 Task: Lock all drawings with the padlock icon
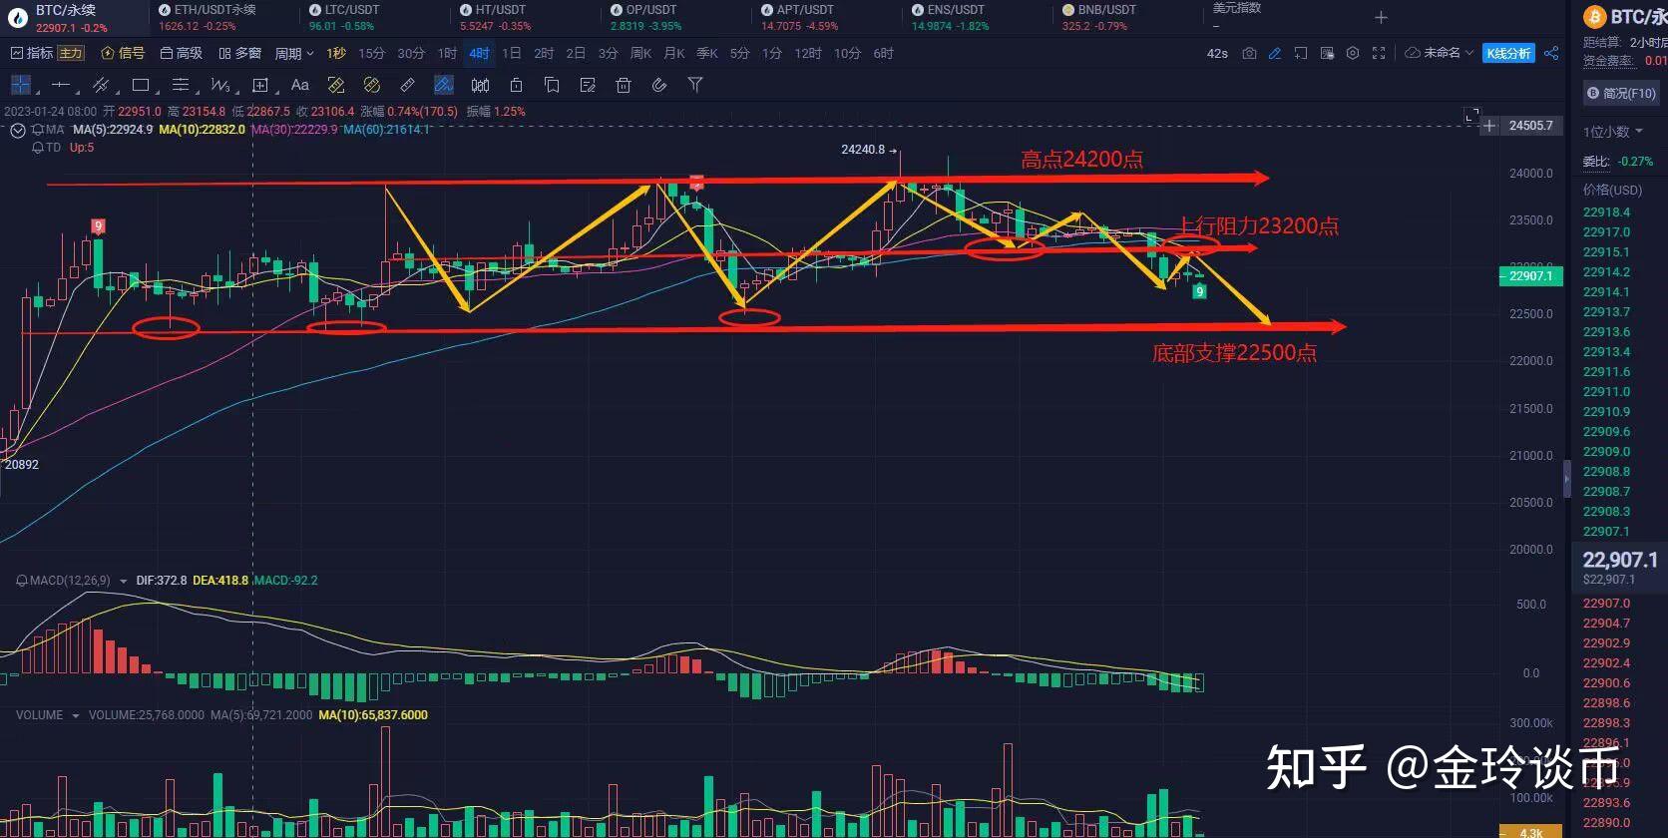(516, 85)
